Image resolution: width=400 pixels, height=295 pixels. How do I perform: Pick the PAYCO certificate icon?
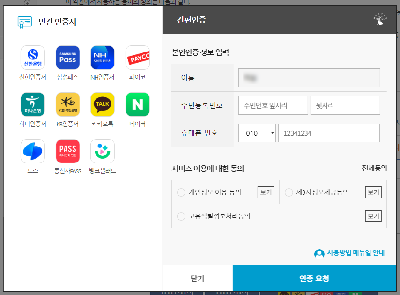coord(138,58)
